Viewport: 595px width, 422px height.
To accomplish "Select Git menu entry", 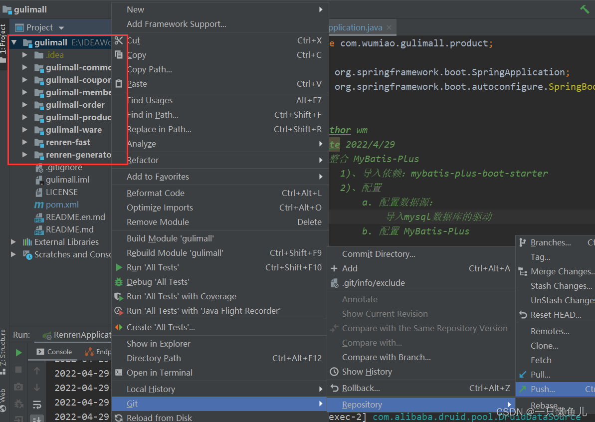I will click(220, 404).
